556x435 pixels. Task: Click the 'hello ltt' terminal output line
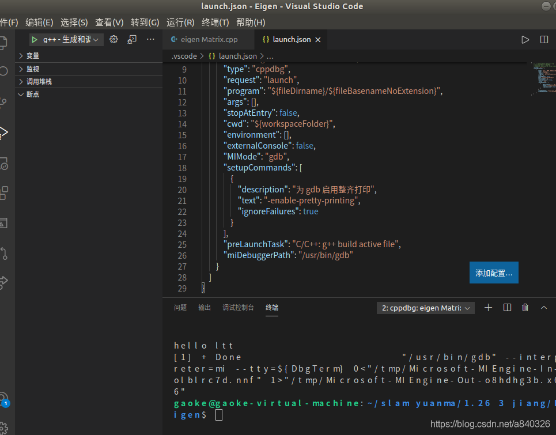203,346
